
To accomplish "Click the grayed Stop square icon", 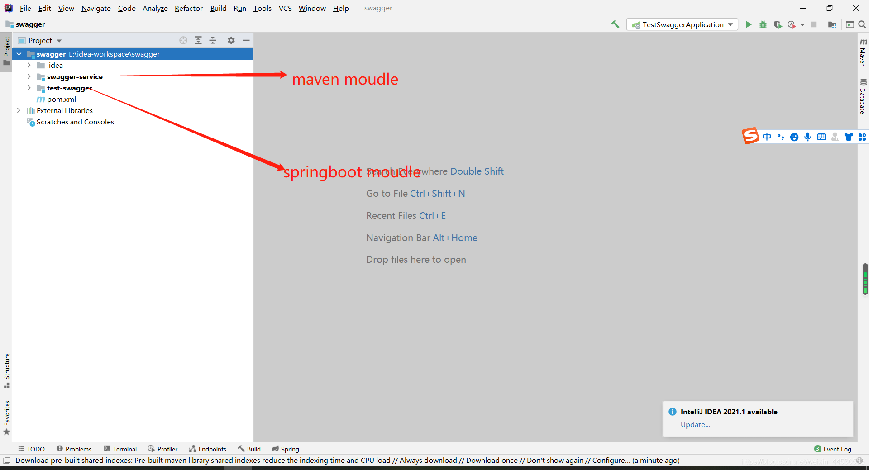I will [x=814, y=24].
